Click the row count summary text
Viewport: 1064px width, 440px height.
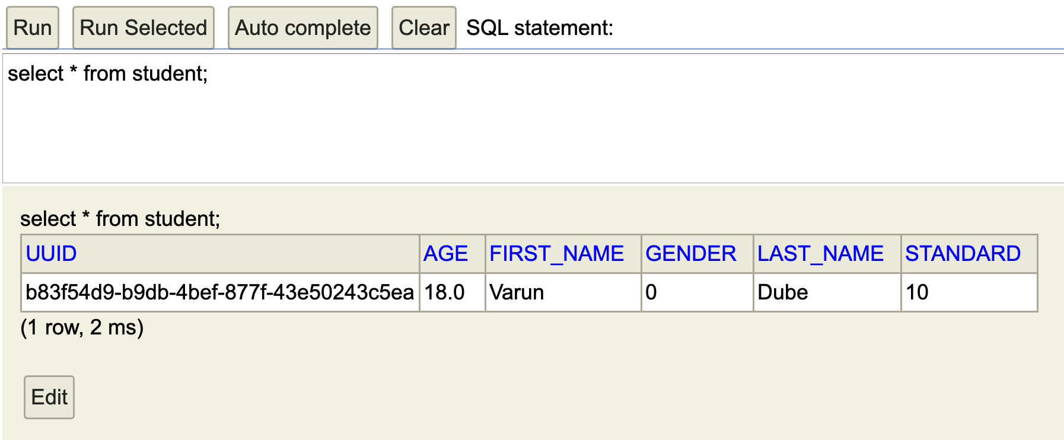pyautogui.click(x=82, y=327)
